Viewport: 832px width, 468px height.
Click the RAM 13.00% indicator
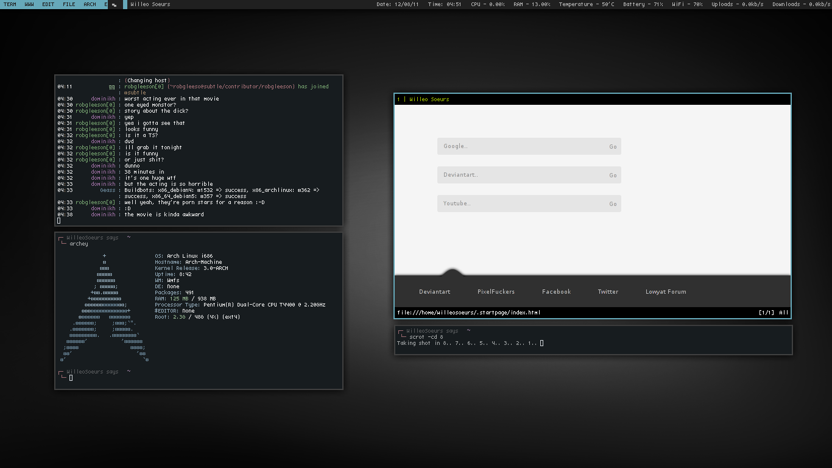click(532, 4)
